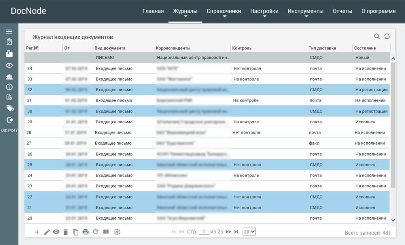Select the row with registration number 29
This screenshot has height=245, width=405.
tap(207, 122)
